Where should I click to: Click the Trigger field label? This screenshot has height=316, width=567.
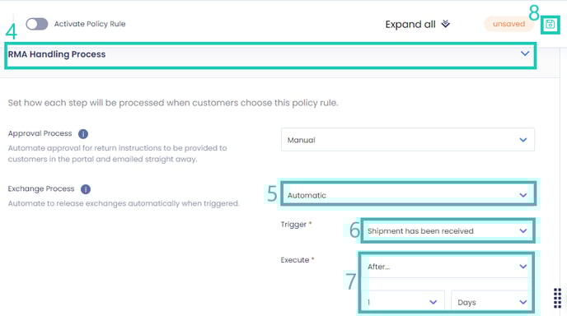(x=293, y=225)
